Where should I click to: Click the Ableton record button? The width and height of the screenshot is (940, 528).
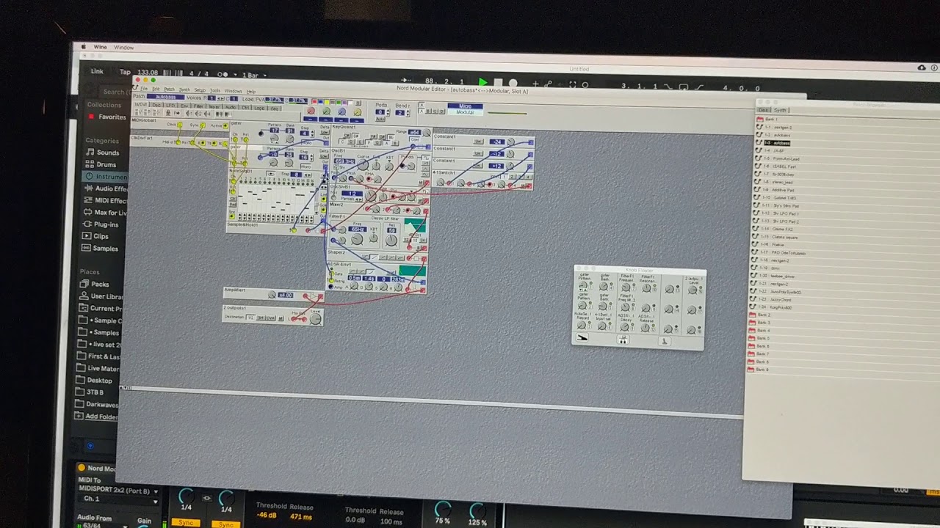click(x=513, y=84)
